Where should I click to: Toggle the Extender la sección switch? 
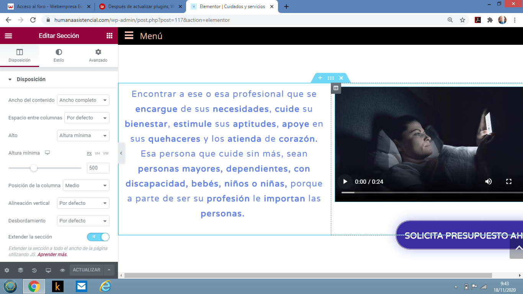pyautogui.click(x=98, y=237)
